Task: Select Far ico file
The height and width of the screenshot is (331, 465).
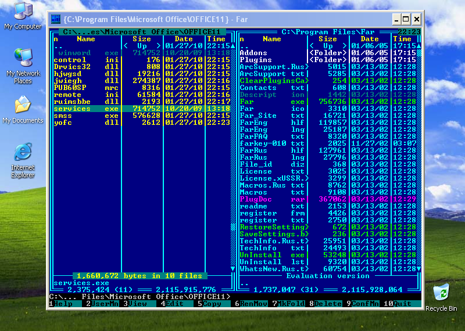Action: click(328, 109)
